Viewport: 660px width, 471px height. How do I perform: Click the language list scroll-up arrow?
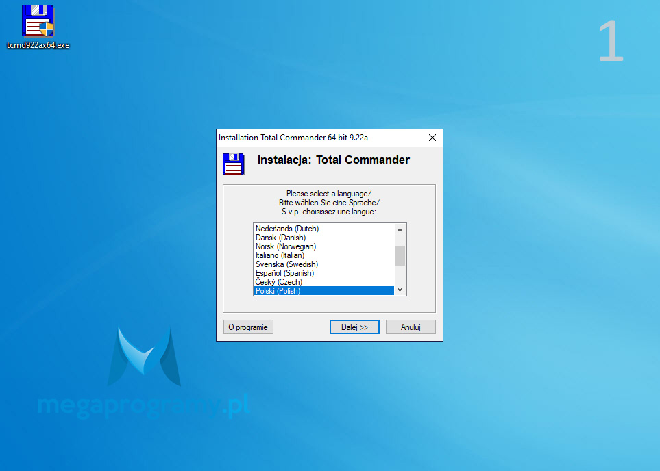click(x=400, y=230)
